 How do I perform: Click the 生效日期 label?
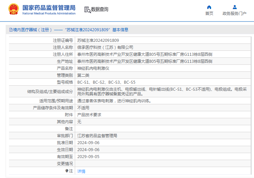click(65, 150)
